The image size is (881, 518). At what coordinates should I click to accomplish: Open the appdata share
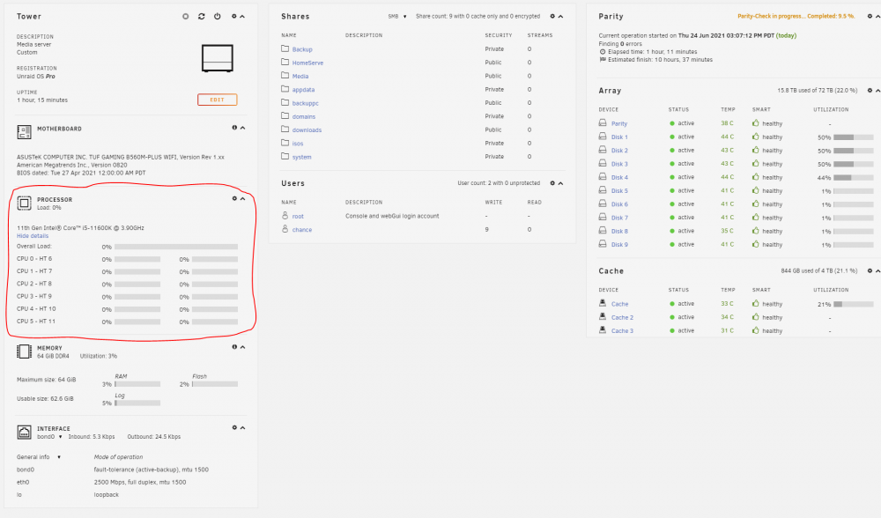(303, 90)
